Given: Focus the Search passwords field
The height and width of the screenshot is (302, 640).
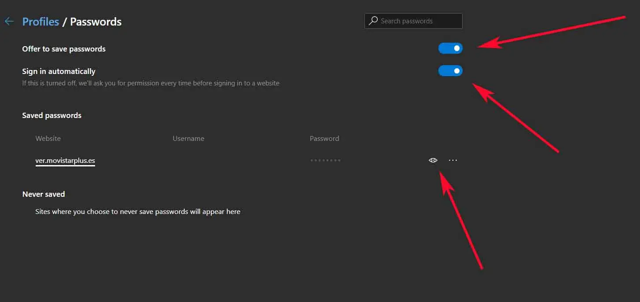Looking at the screenshot, I should pyautogui.click(x=418, y=21).
